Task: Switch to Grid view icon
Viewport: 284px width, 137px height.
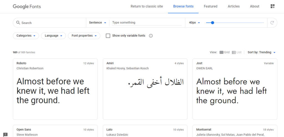Action: pos(222,52)
